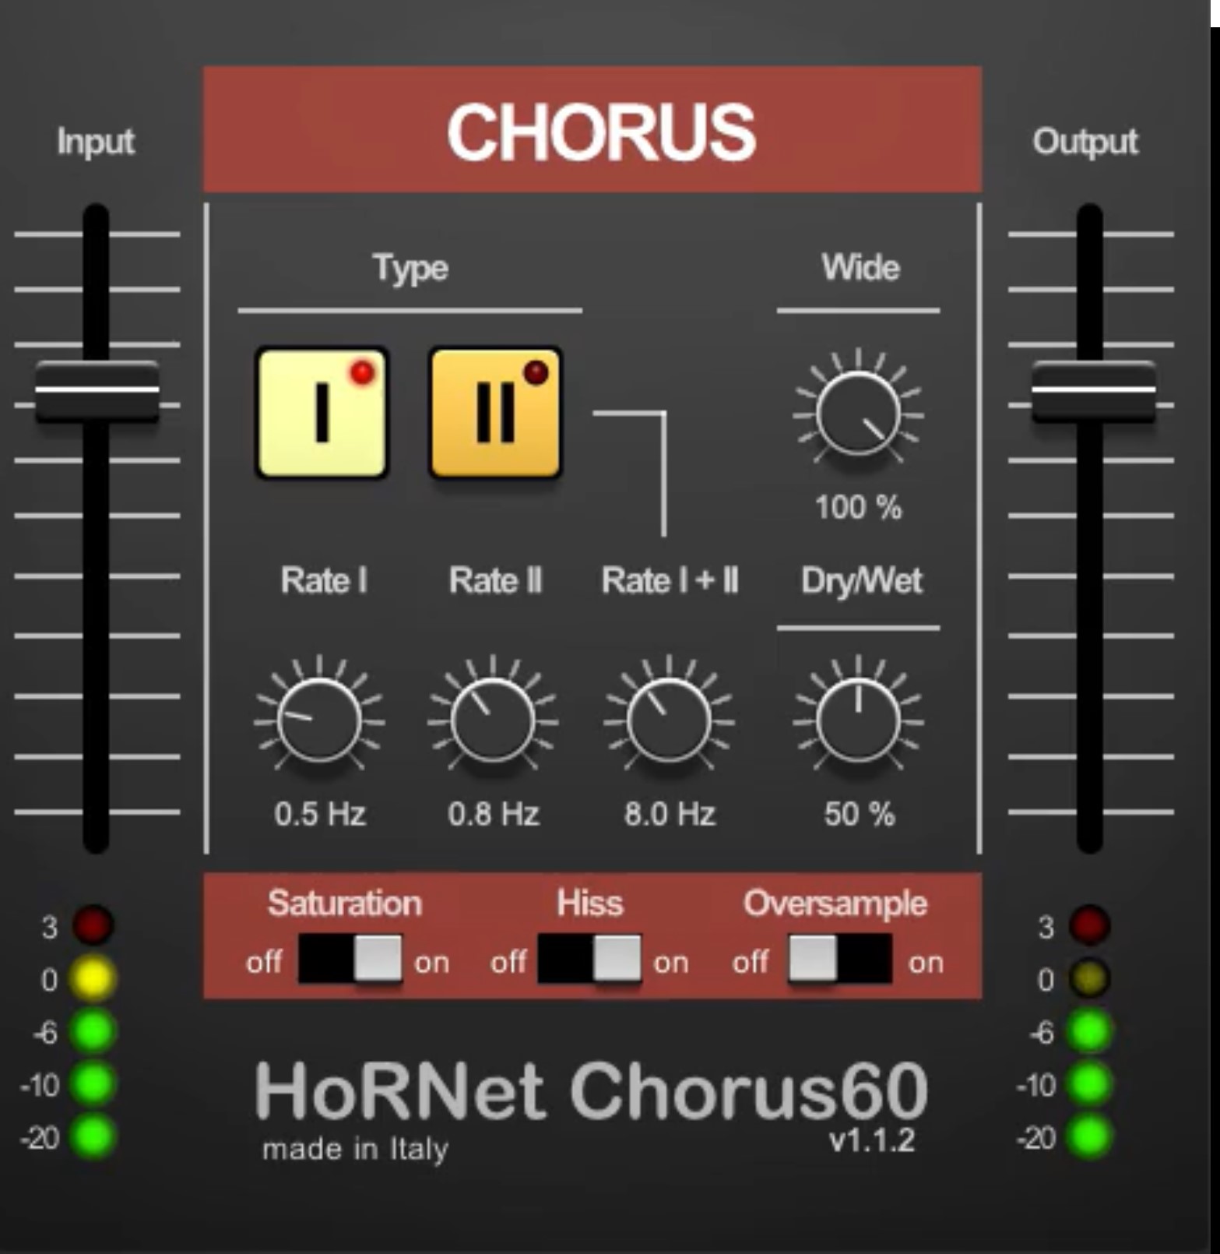
Task: Click the v1.1.2 version label
Action: point(872,1140)
